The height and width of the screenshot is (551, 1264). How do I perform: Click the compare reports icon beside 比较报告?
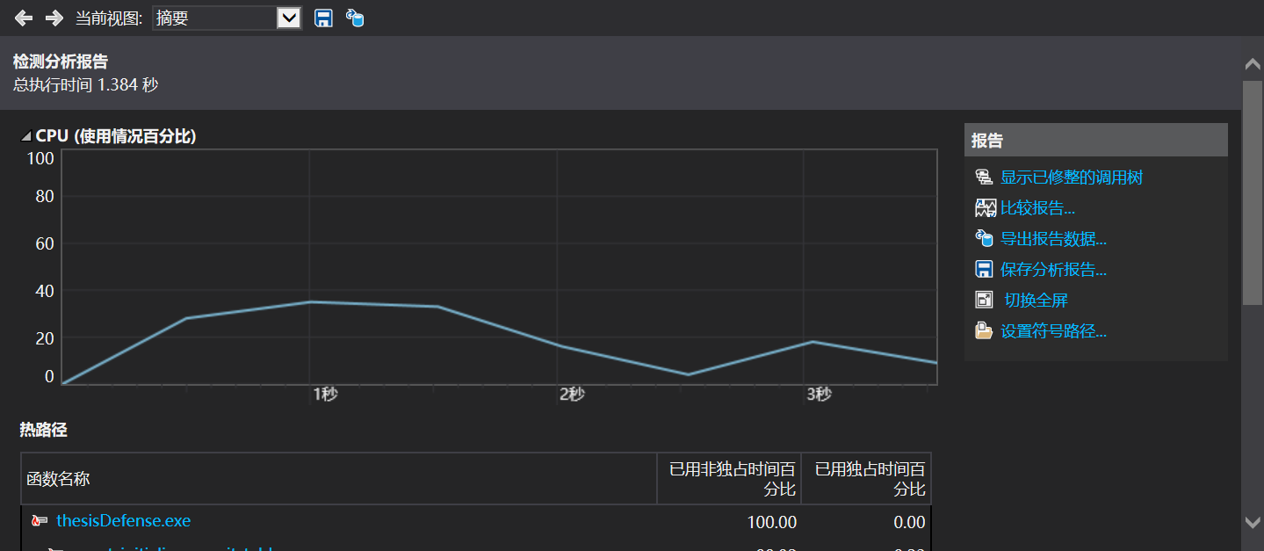click(984, 208)
